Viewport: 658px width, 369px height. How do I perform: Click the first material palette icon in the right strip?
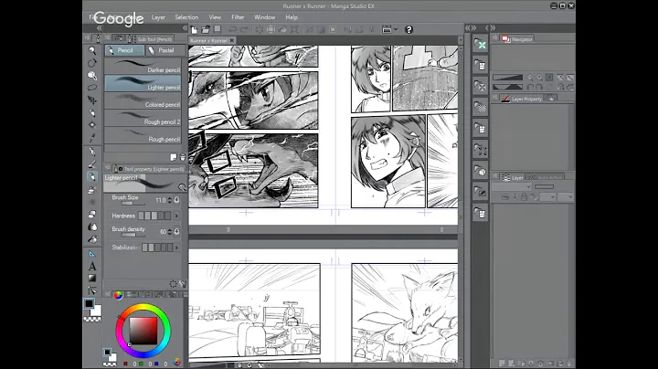coord(480,45)
